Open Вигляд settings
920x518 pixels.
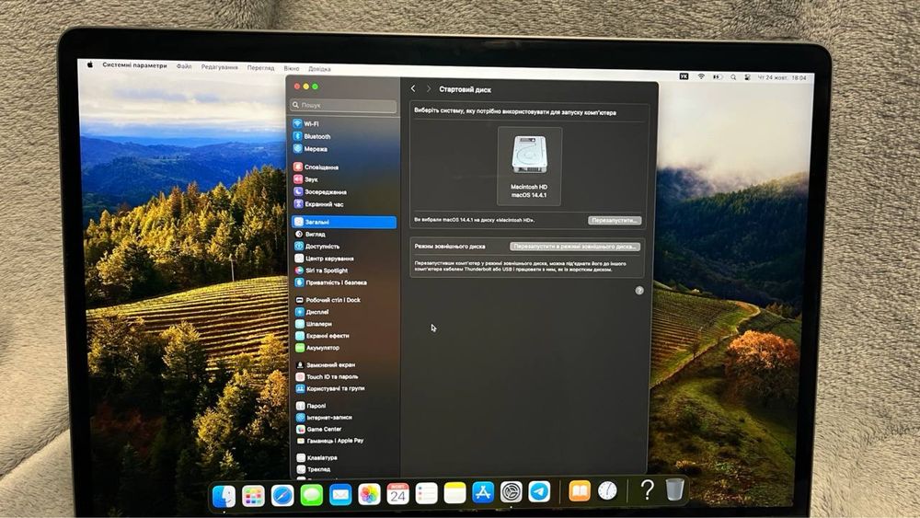[344, 234]
